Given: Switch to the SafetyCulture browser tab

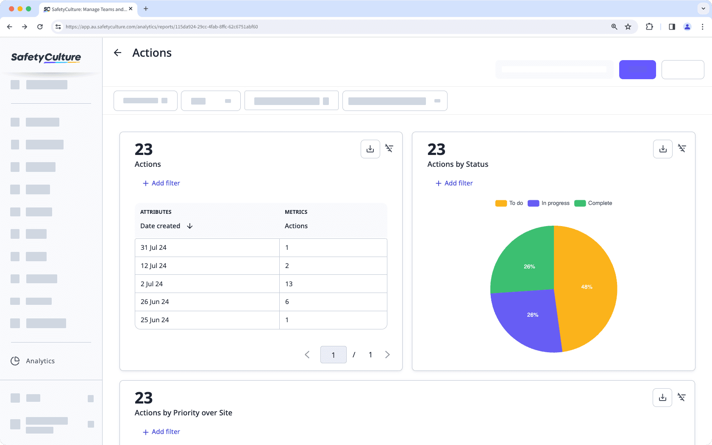Looking at the screenshot, I should click(x=85, y=9).
